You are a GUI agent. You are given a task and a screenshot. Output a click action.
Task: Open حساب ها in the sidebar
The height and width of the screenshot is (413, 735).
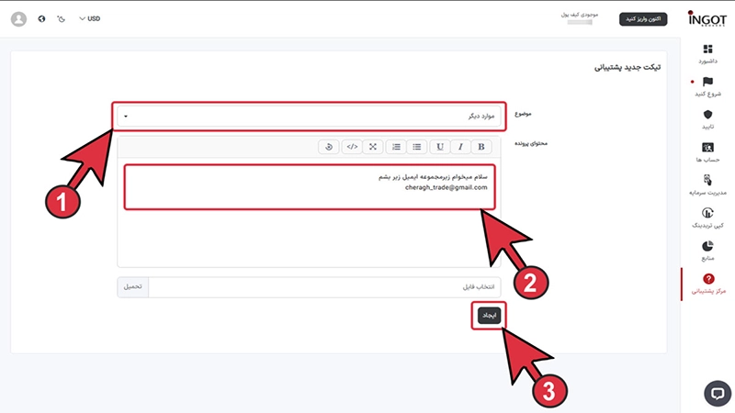(x=707, y=152)
